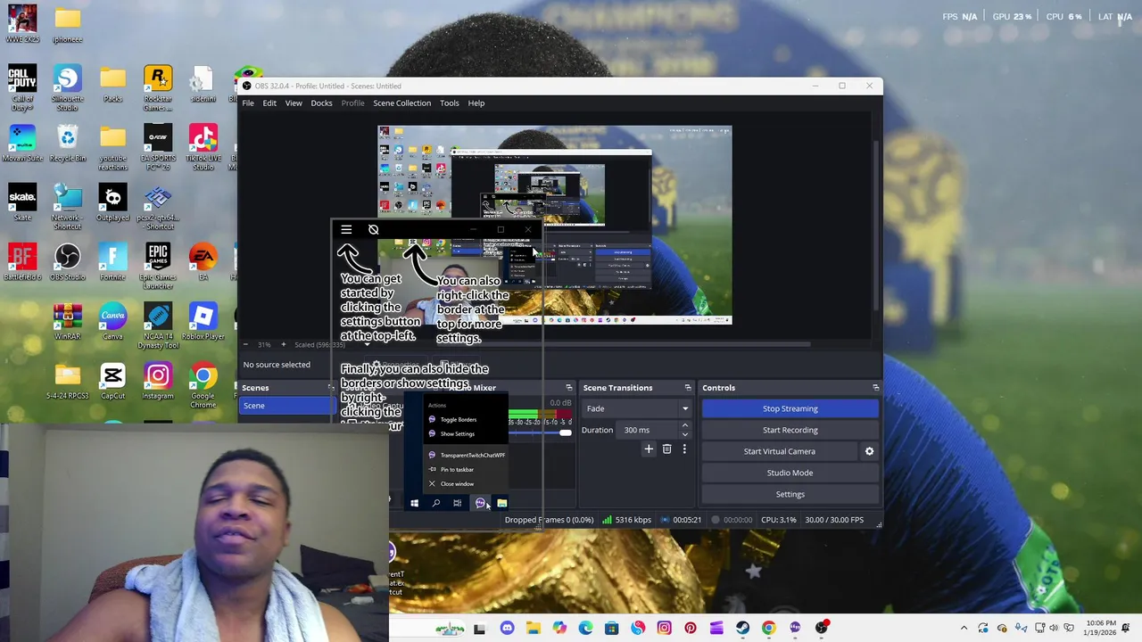The height and width of the screenshot is (642, 1142).
Task: Open the Tools menu in OBS
Action: tap(449, 103)
